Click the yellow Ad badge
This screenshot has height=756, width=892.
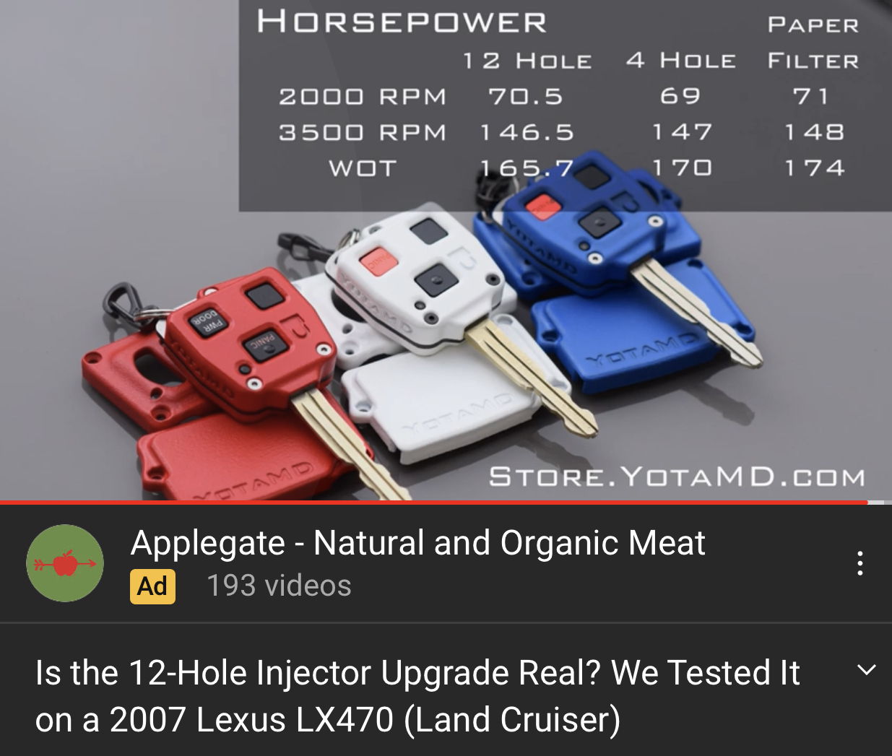pos(152,586)
